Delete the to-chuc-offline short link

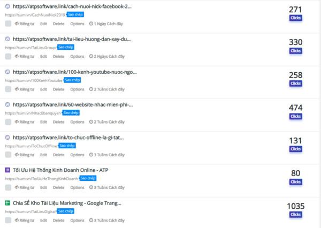tap(58, 155)
